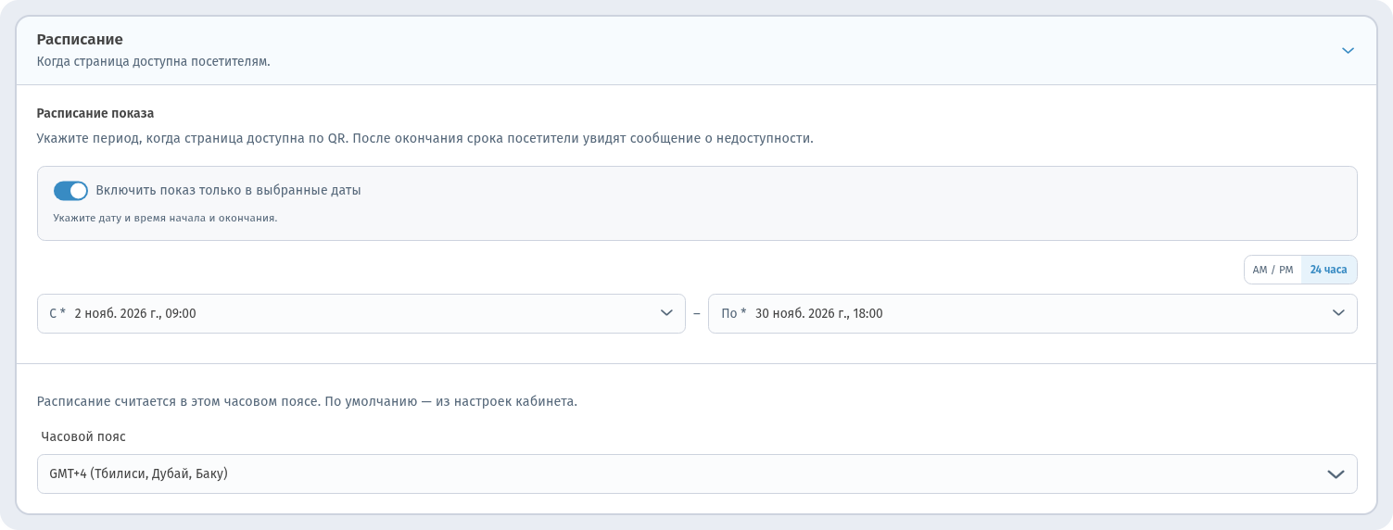The height and width of the screenshot is (530, 1393).
Task: Select the 24 часа time format
Action: pos(1328,270)
